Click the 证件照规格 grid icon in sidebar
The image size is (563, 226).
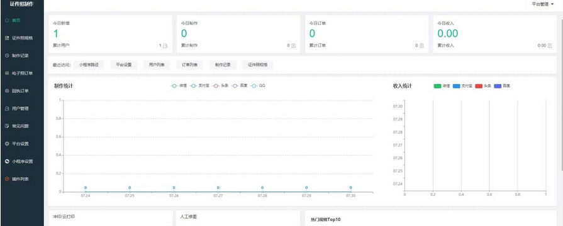click(7, 38)
